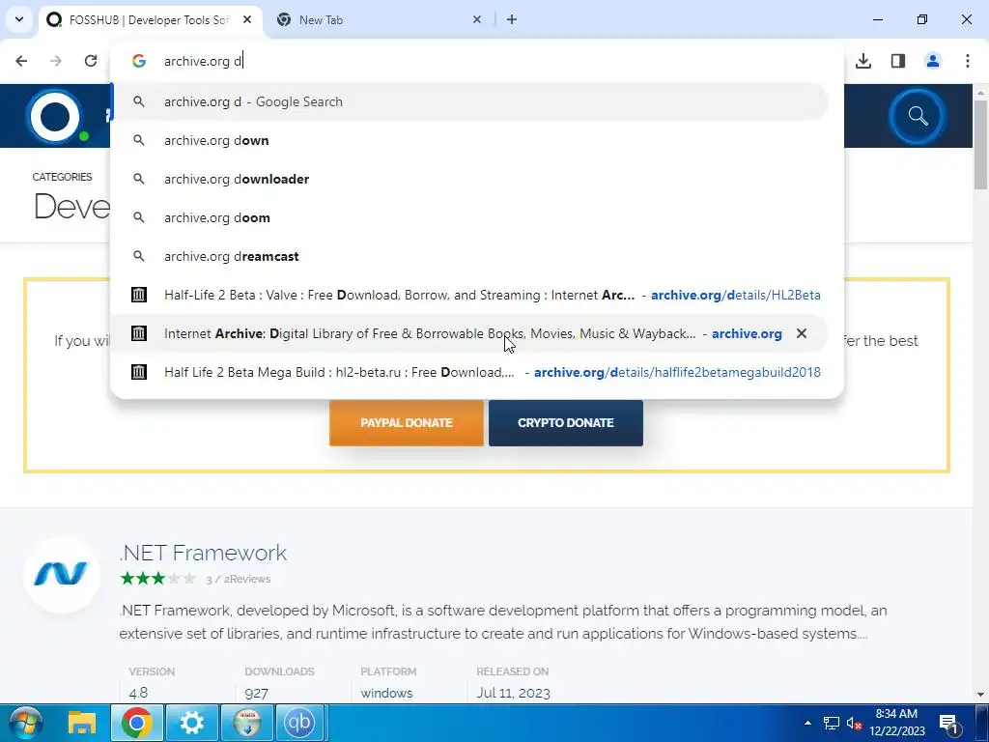
Task: Click the Chrome taskbar icon
Action: (137, 723)
